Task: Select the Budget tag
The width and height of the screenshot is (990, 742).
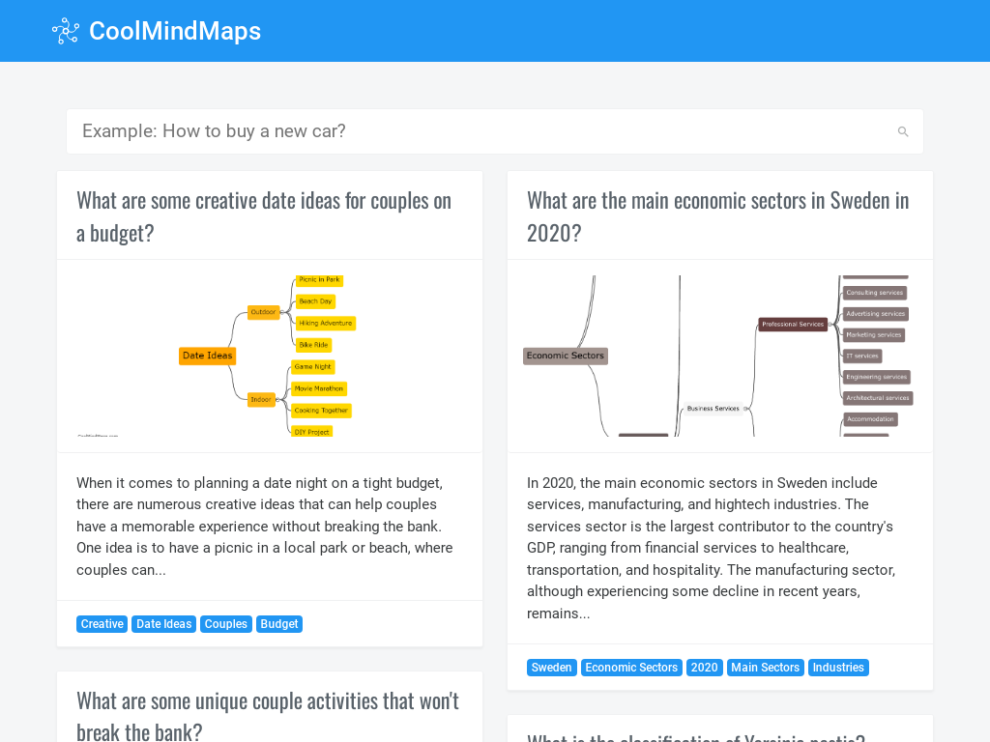Action: (279, 624)
